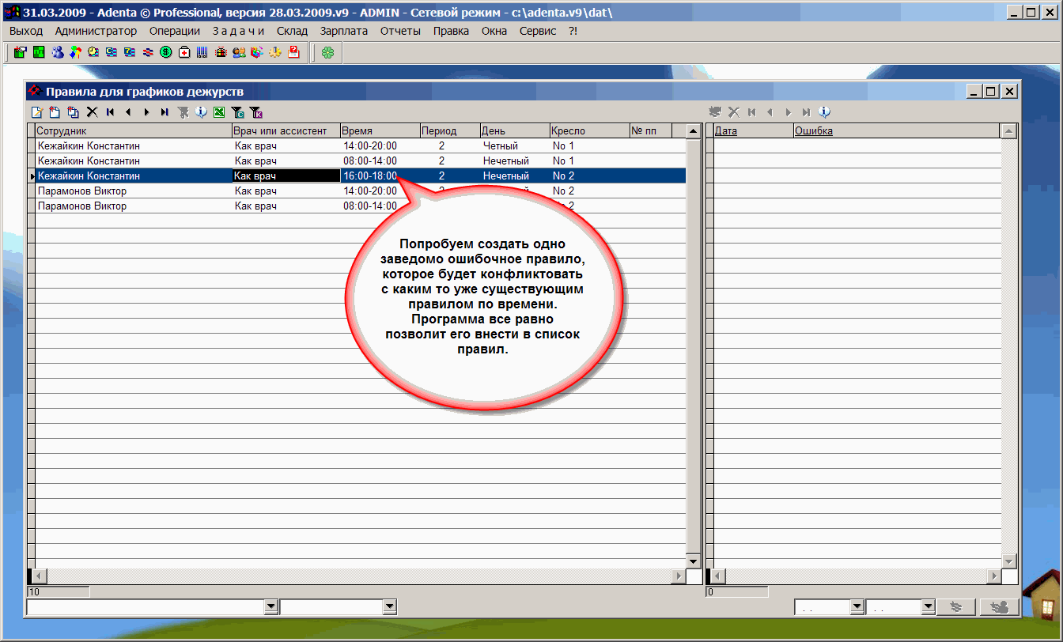
Task: Open the Зарплата menu
Action: point(343,31)
